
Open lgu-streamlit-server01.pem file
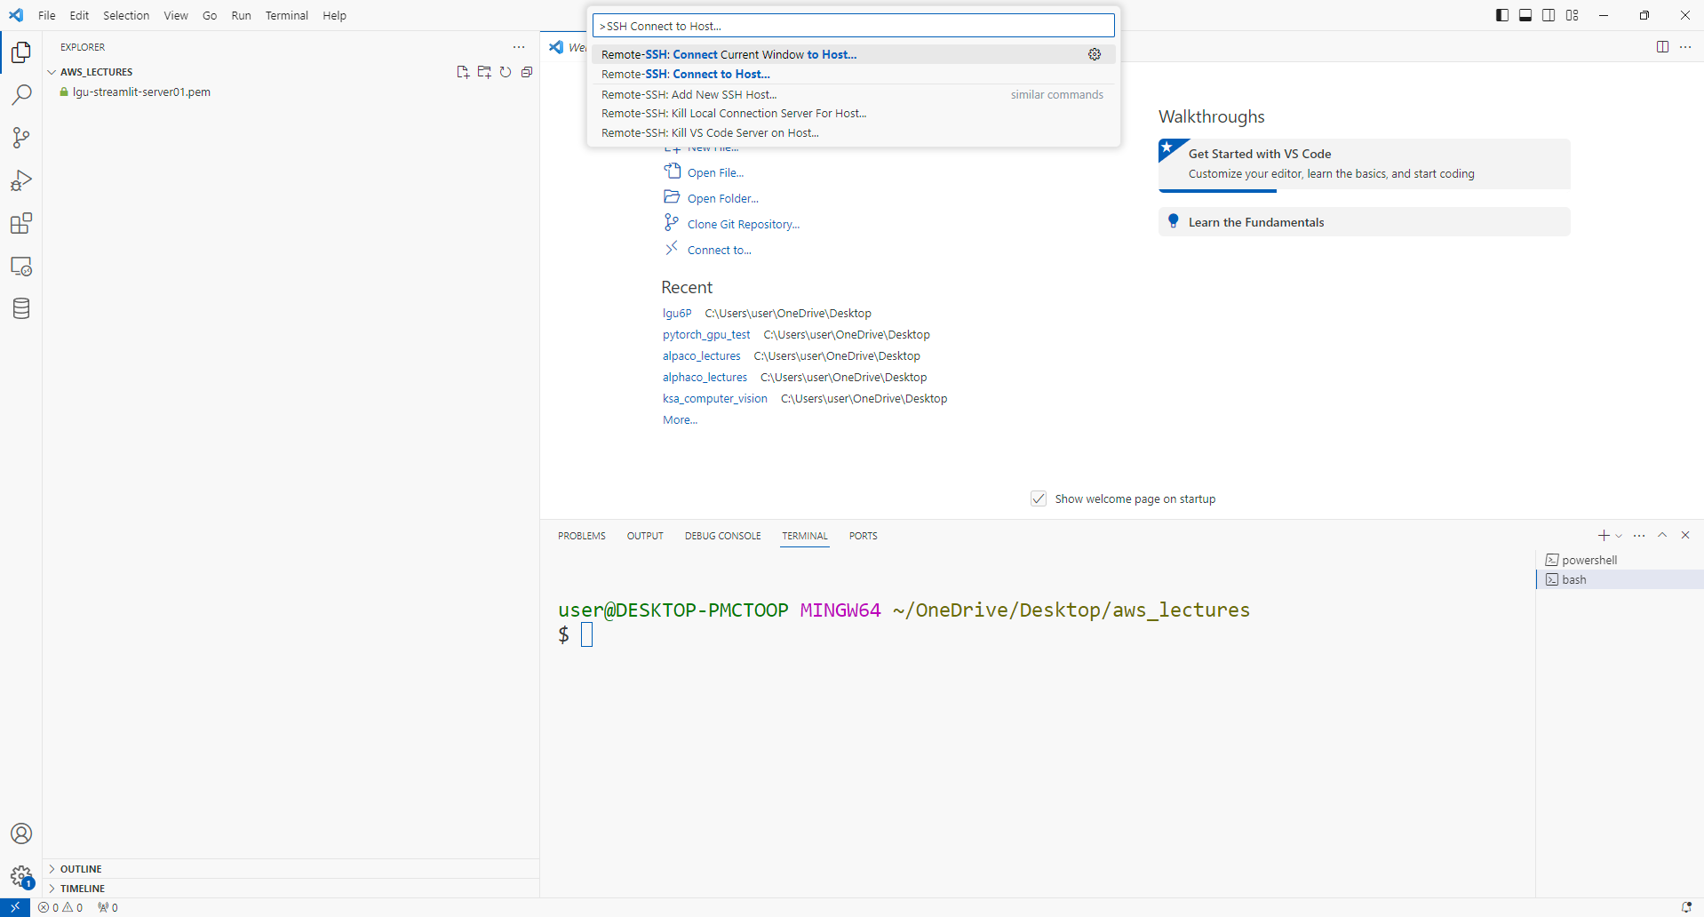(x=141, y=92)
